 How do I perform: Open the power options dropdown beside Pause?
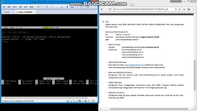point(41,7)
